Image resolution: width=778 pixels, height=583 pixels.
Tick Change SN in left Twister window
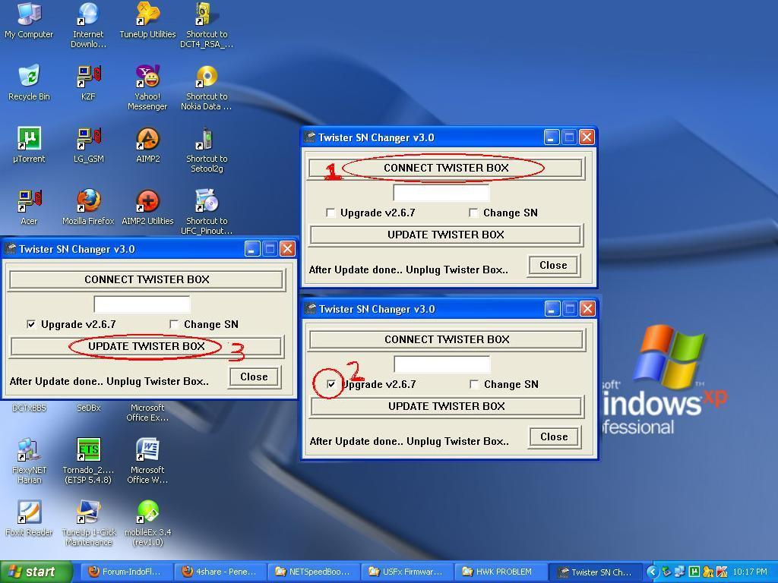(174, 324)
